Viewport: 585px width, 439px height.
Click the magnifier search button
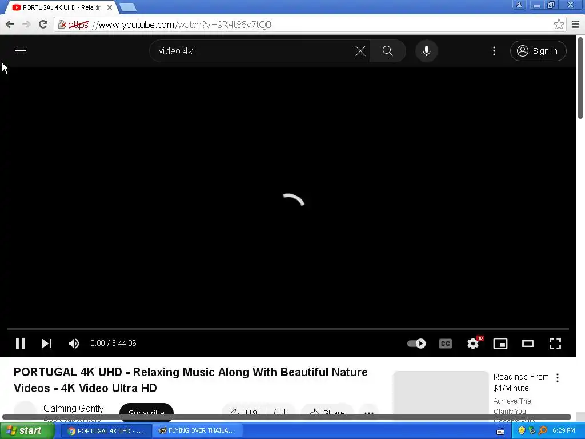pos(388,51)
